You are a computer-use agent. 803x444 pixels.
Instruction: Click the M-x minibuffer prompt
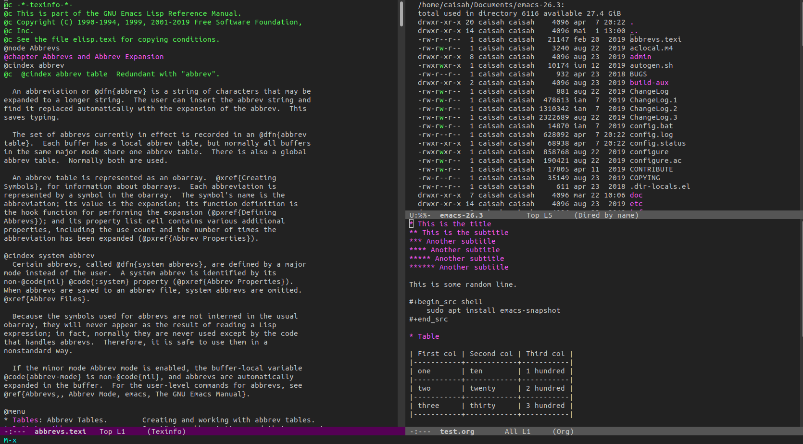[x=10, y=440]
